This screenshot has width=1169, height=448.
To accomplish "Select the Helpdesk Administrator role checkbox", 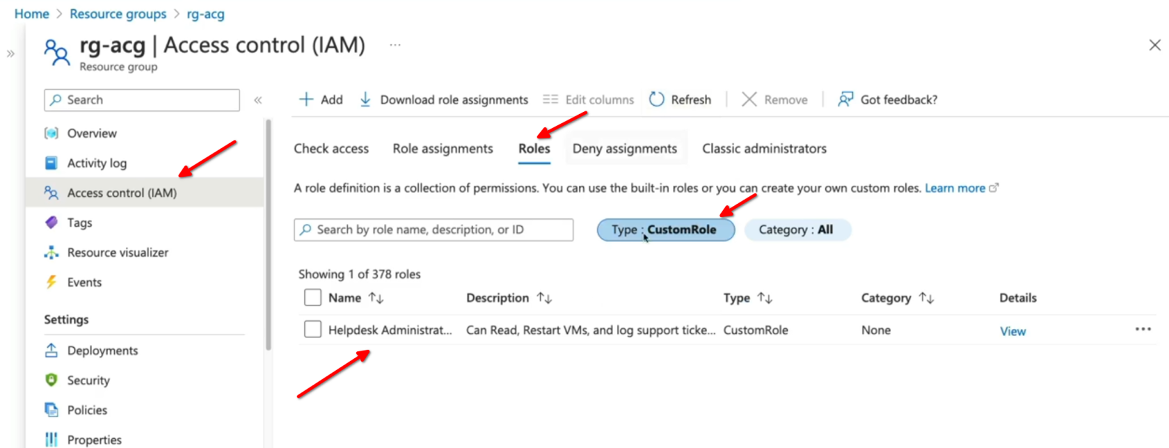I will tap(313, 330).
